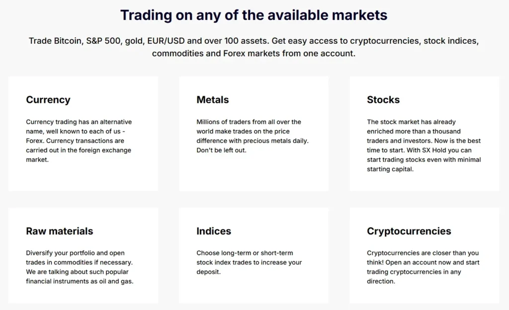This screenshot has width=509, height=310.
Task: Open the Stocks card title
Action: (x=383, y=100)
